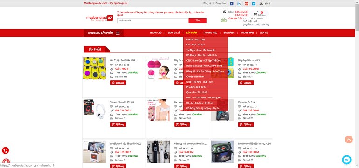Click the Tìm search button
359x168 pixels.
(197, 20)
